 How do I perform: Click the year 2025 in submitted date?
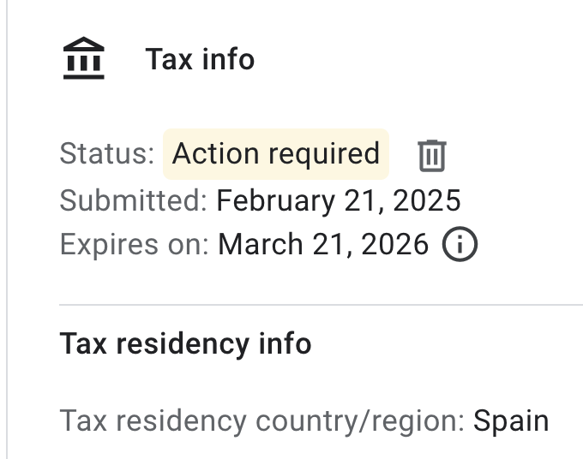pyautogui.click(x=427, y=200)
